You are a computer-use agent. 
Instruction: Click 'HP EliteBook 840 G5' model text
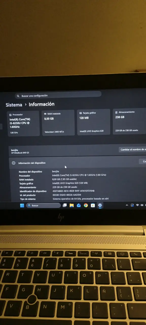point(20,153)
